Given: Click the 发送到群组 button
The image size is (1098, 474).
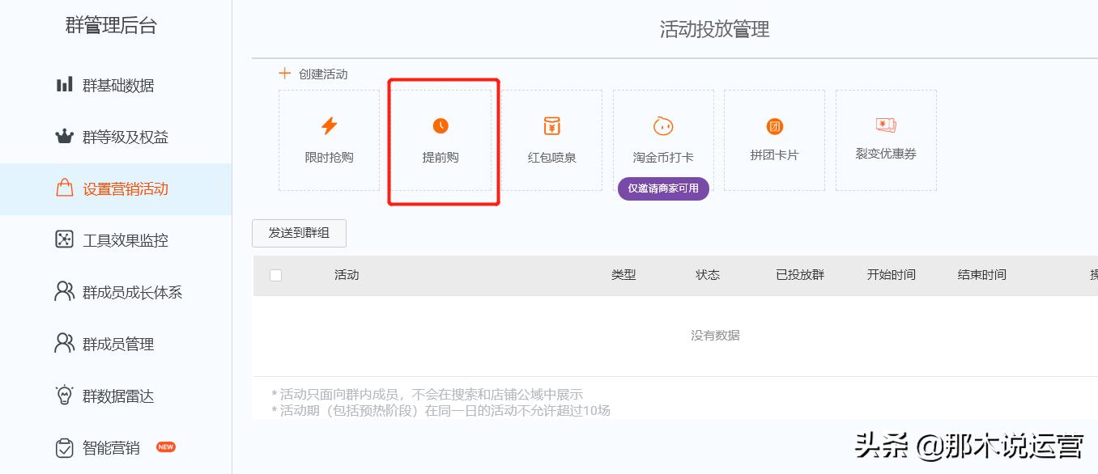Looking at the screenshot, I should tap(299, 233).
